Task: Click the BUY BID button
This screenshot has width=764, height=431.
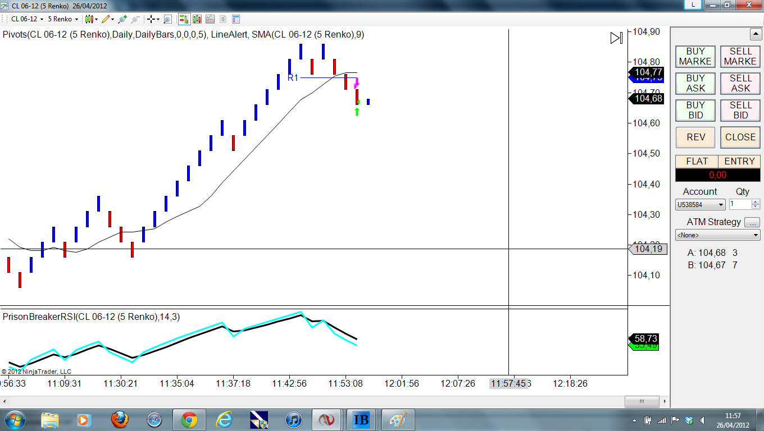Action: [695, 110]
